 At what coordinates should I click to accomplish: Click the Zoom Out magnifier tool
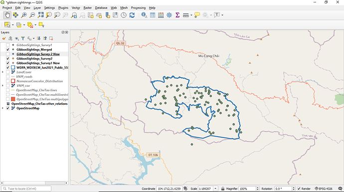32,15
